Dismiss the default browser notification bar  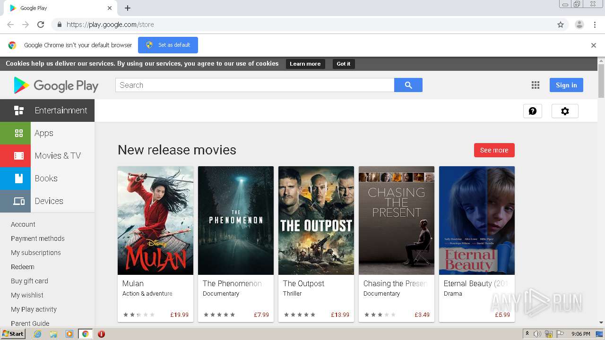point(594,45)
